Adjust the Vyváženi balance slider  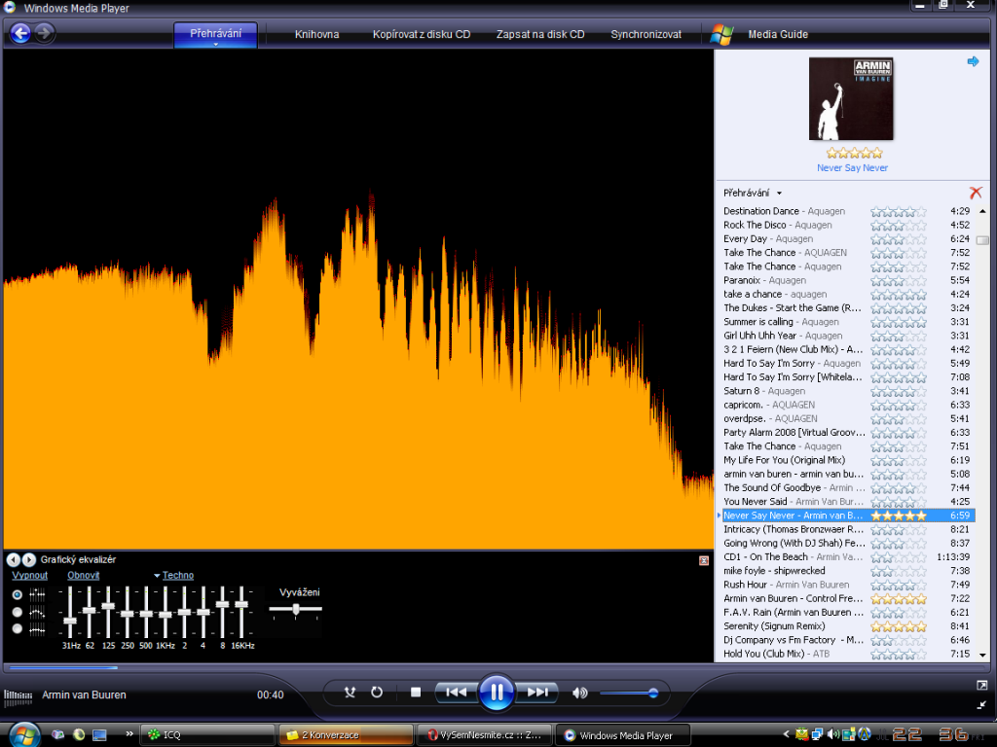(296, 609)
